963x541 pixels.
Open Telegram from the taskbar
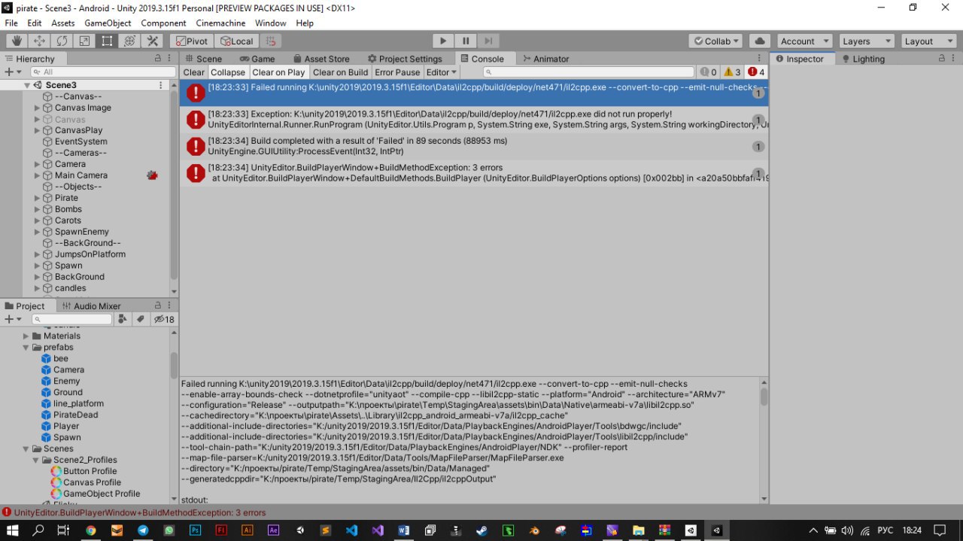point(143,530)
